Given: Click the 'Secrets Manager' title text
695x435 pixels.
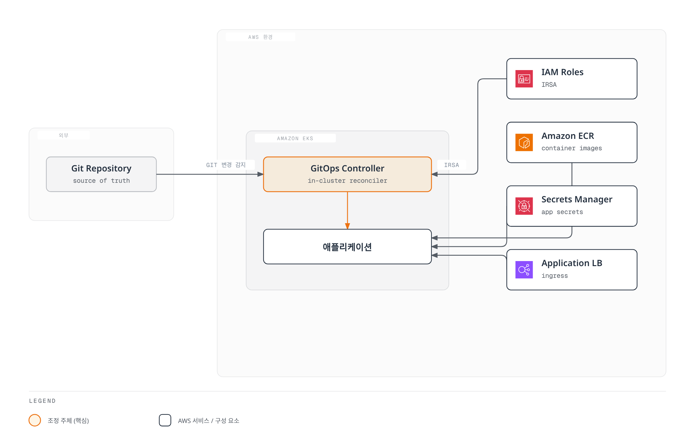Looking at the screenshot, I should point(577,200).
